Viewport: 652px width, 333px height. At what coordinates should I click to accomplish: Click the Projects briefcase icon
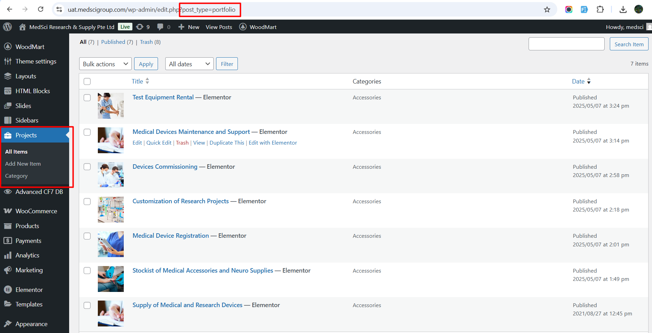coord(8,135)
